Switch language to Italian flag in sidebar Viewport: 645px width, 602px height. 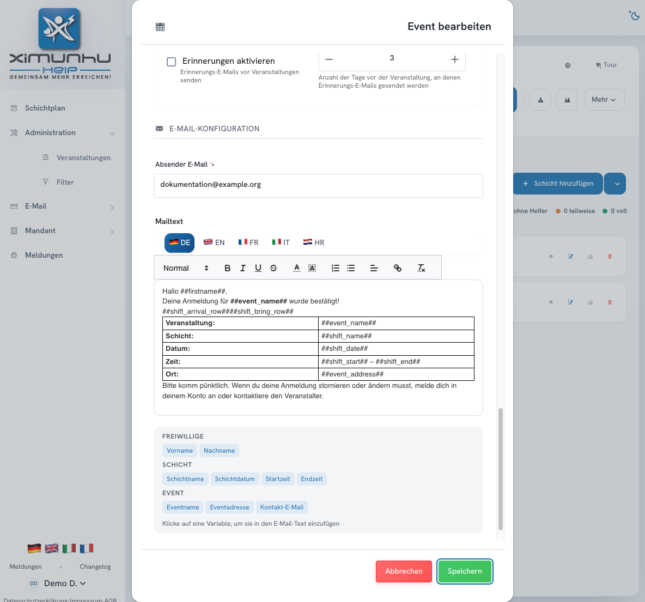point(69,549)
